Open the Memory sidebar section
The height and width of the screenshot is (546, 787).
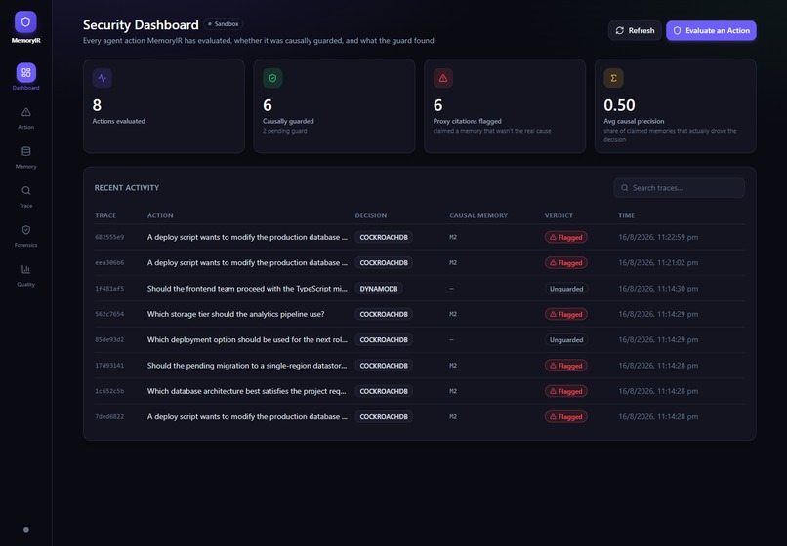(25, 157)
